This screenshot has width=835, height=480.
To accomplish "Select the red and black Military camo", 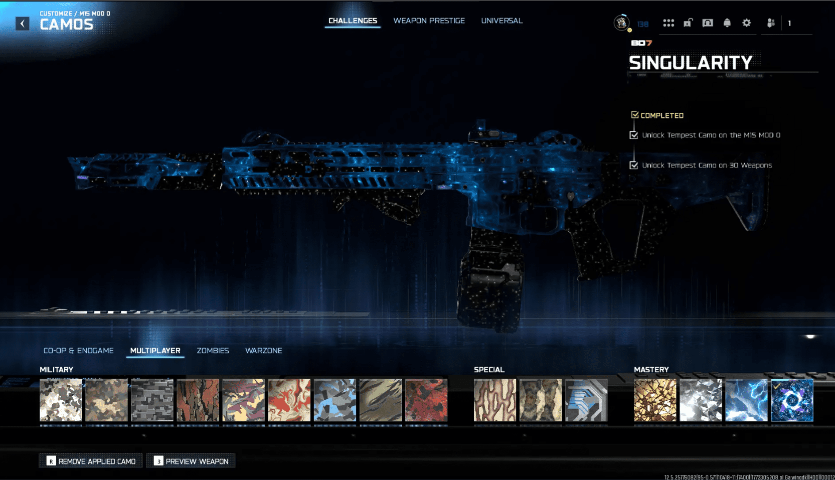I will 426,400.
